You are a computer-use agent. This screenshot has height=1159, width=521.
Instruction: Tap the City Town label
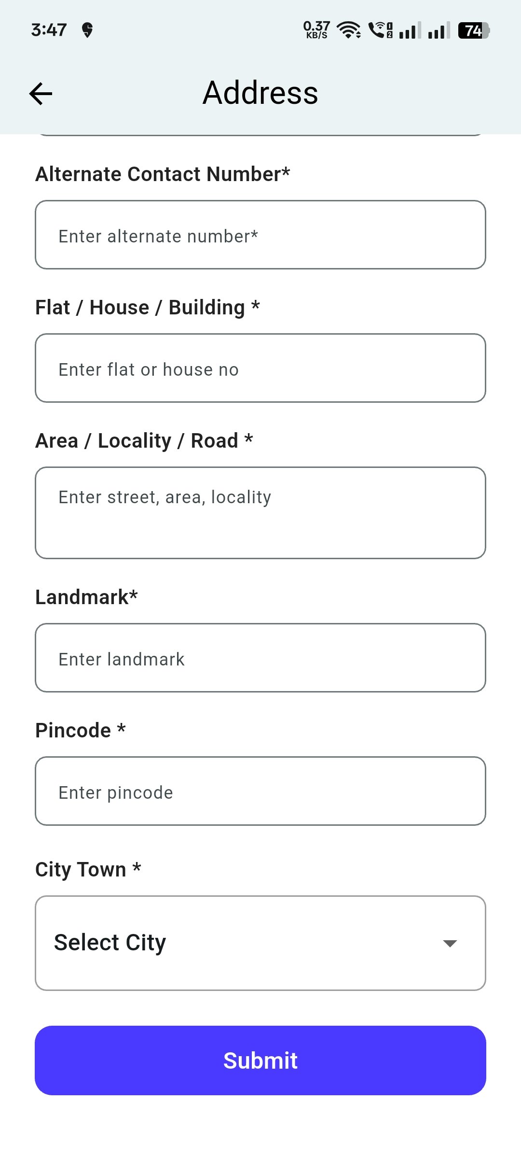pos(88,870)
